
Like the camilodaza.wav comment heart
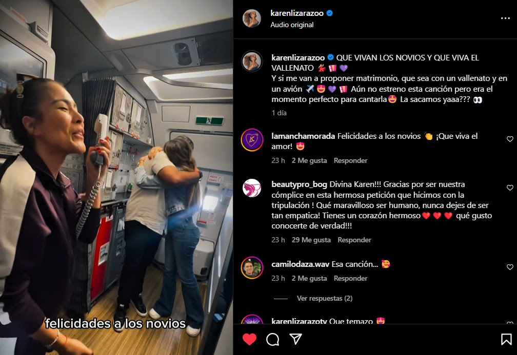click(x=510, y=267)
